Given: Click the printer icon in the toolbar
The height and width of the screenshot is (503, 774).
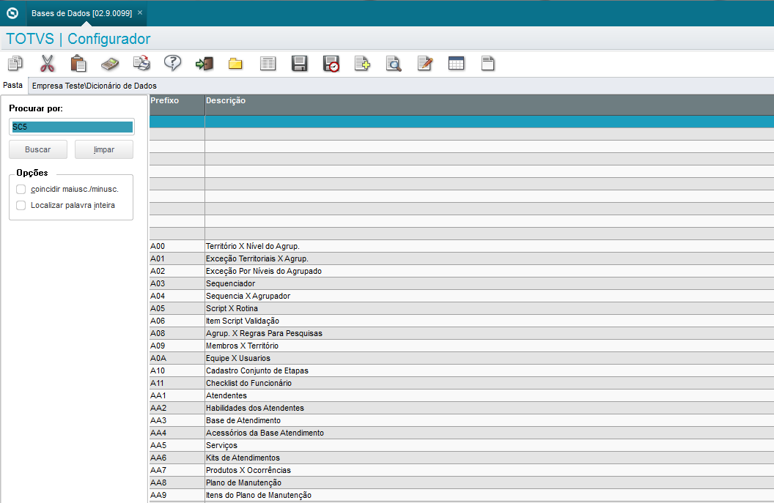Looking at the screenshot, I should [141, 64].
